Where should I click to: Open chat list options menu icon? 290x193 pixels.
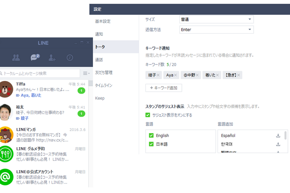86,73
